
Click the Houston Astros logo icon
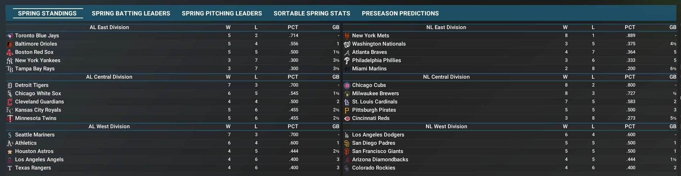click(10, 151)
